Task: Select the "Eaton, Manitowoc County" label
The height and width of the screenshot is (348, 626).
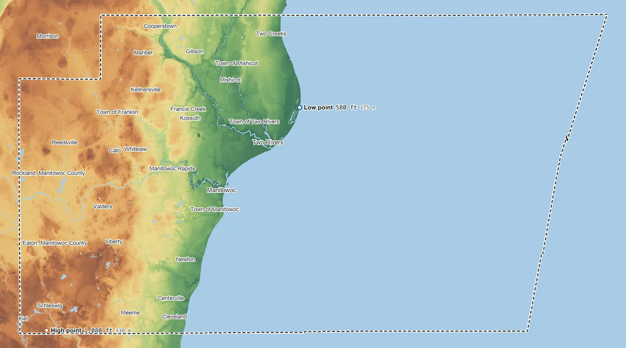Action: [x=55, y=243]
